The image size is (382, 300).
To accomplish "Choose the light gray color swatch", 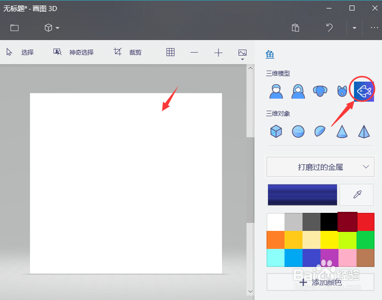I will [x=293, y=222].
